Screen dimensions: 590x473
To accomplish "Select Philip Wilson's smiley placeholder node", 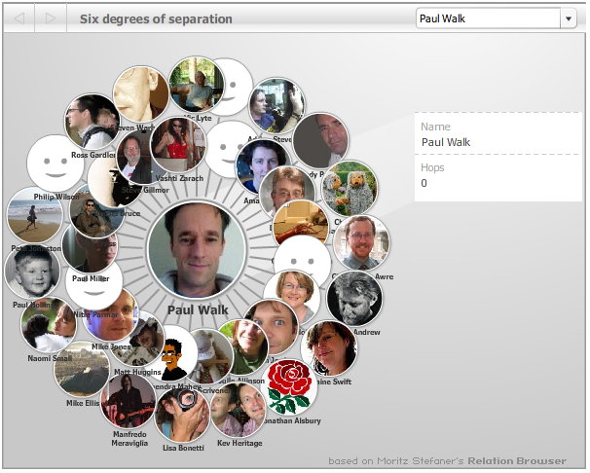I will pos(55,164).
